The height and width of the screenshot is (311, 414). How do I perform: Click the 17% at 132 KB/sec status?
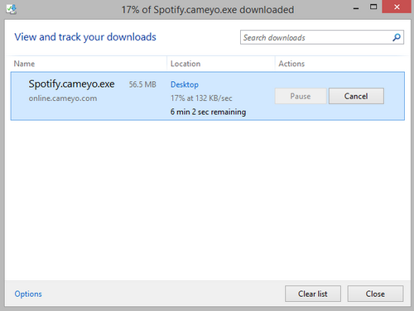tap(201, 98)
